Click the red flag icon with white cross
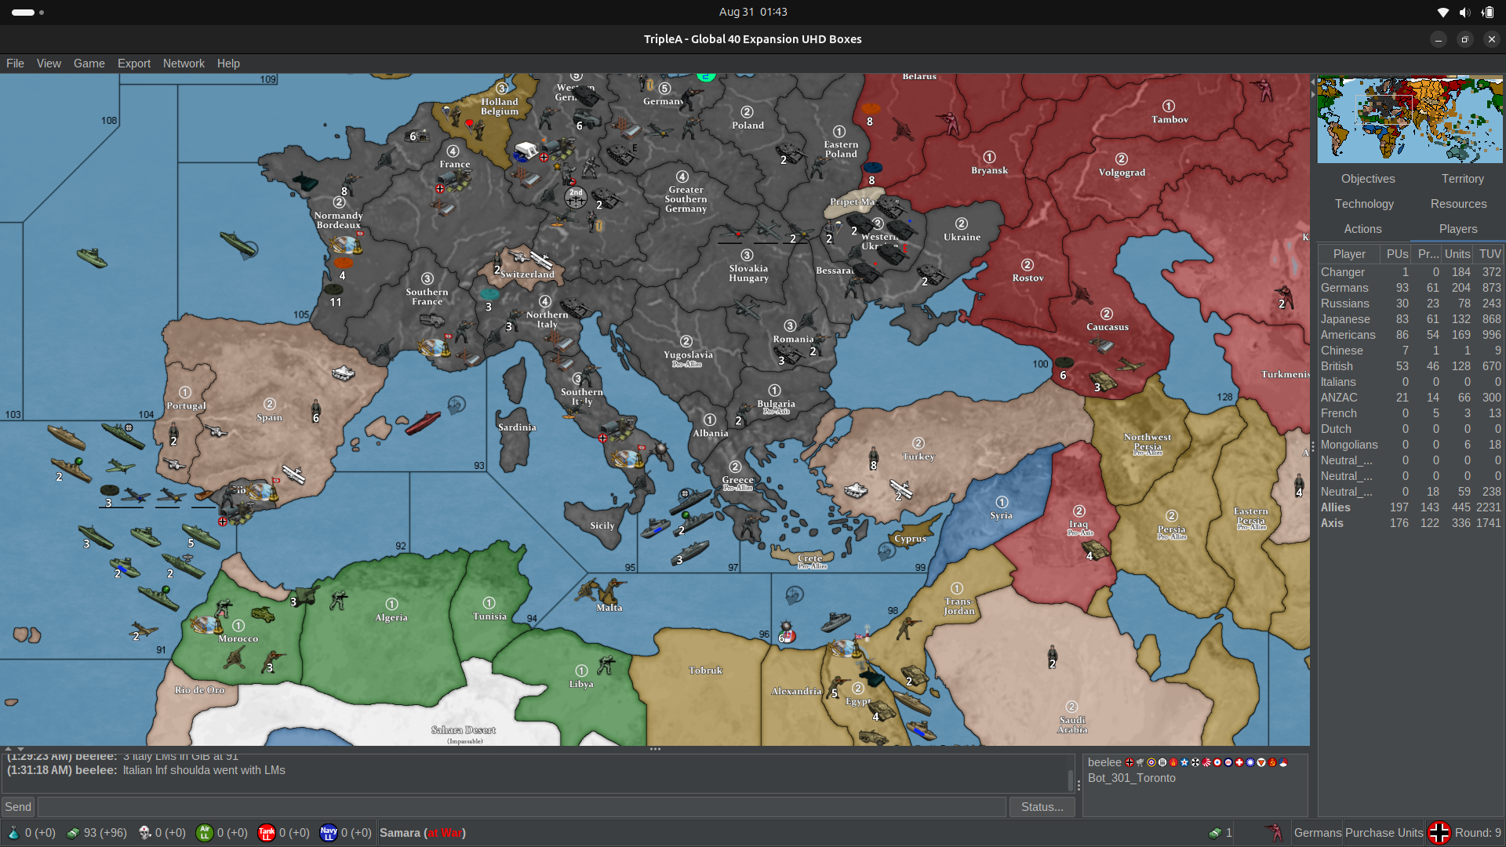This screenshot has width=1506, height=847. pos(1239,762)
